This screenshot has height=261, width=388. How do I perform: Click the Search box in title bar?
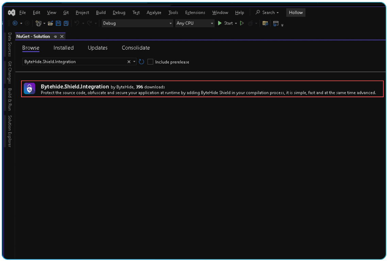coord(267,12)
